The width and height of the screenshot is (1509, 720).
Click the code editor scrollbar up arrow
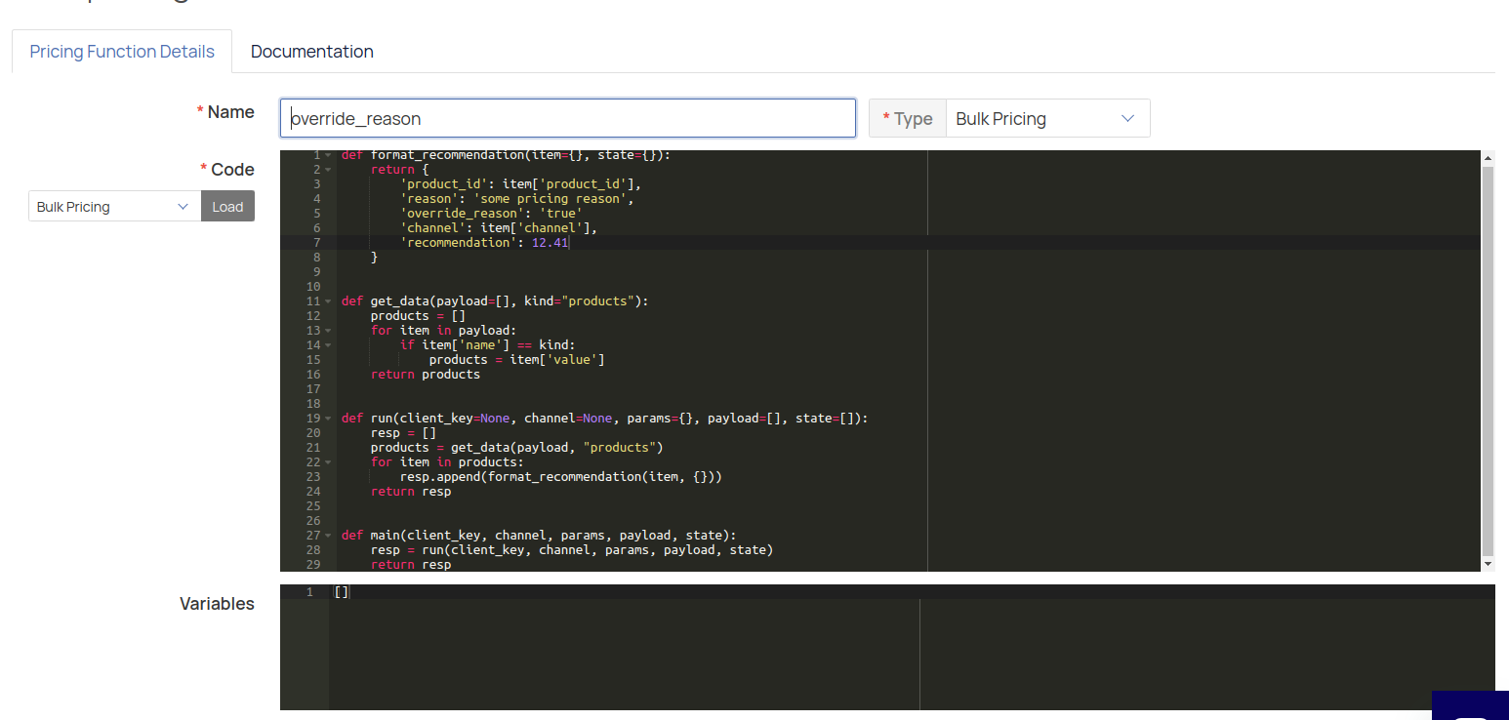pyautogui.click(x=1488, y=158)
